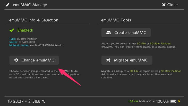Click the clock icon in status bar
The height and width of the screenshot is (106, 188).
click(10, 101)
